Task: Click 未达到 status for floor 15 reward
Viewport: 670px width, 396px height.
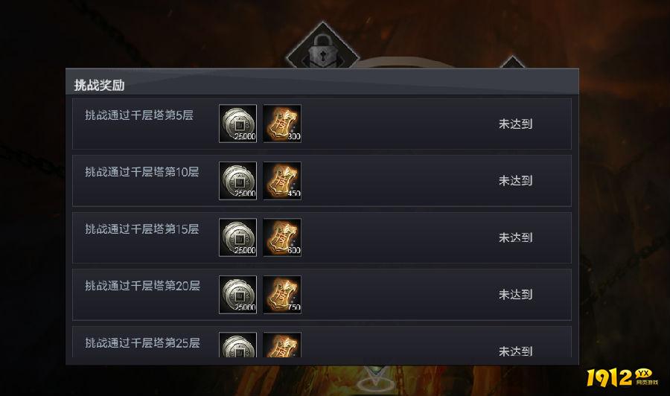Action: [515, 237]
